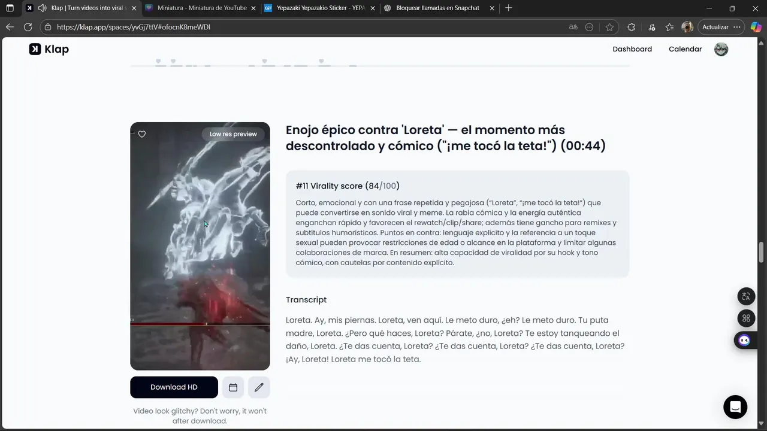The height and width of the screenshot is (431, 767).
Task: Switch to Bloquear llamadas en Snapchat tab
Action: [439, 8]
